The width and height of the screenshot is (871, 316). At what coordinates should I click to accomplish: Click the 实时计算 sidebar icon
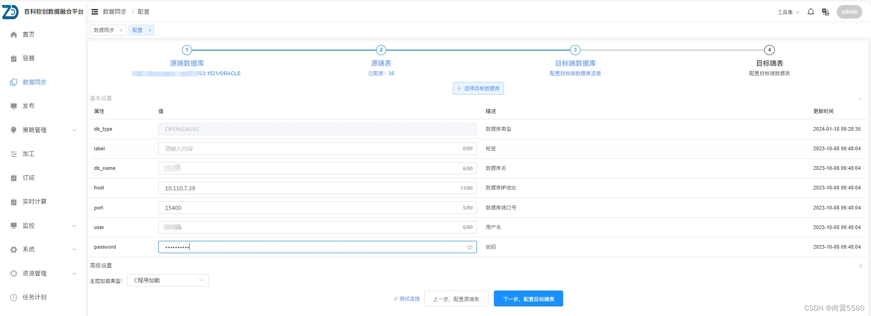tap(14, 202)
